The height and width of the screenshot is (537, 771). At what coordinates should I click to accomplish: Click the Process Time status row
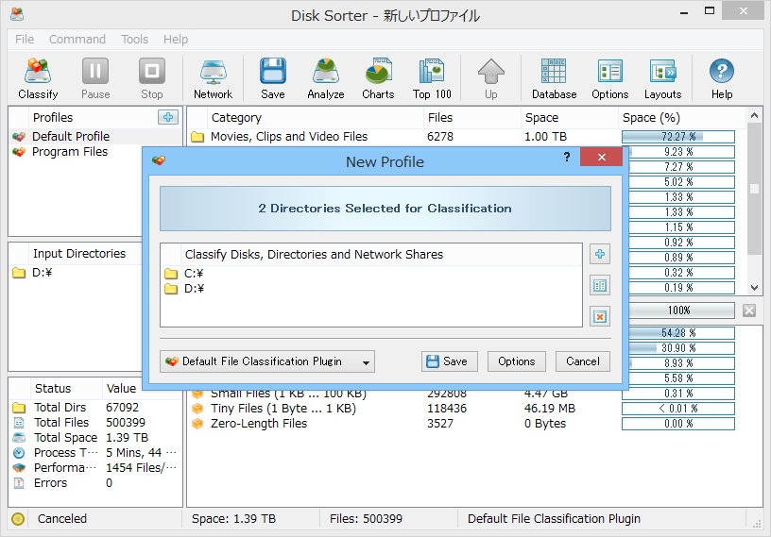coord(94,453)
